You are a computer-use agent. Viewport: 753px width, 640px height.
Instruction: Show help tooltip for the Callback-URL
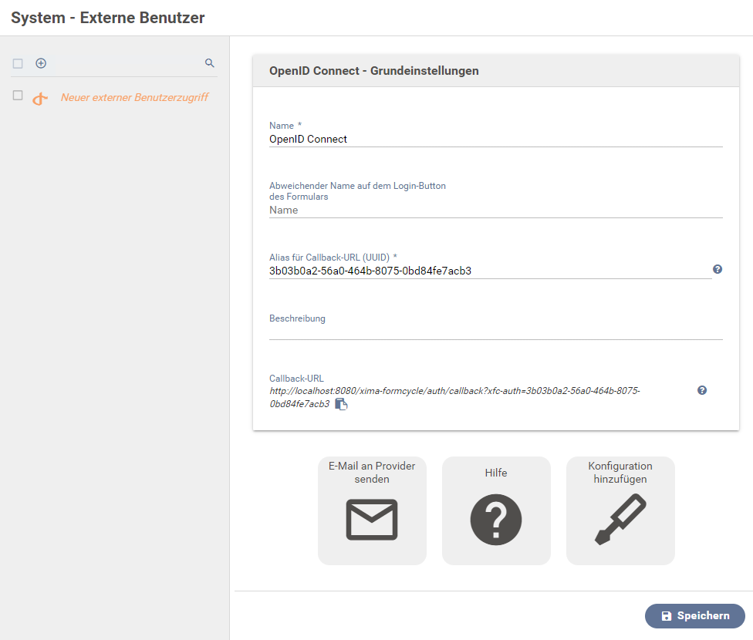[x=702, y=390]
